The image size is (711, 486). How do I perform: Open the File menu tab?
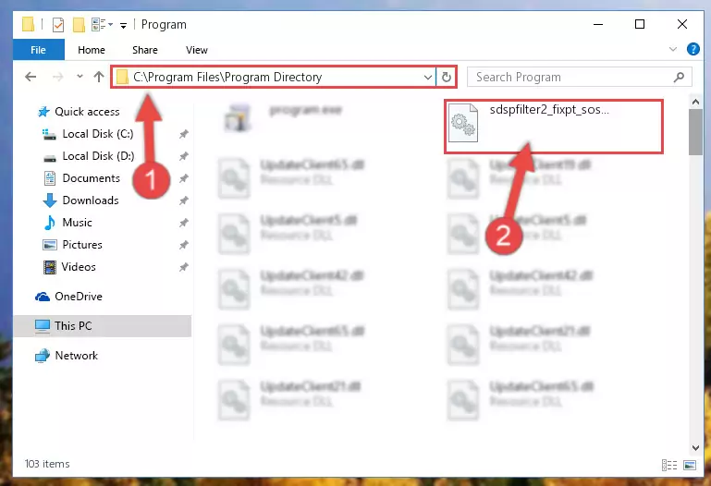pos(39,50)
